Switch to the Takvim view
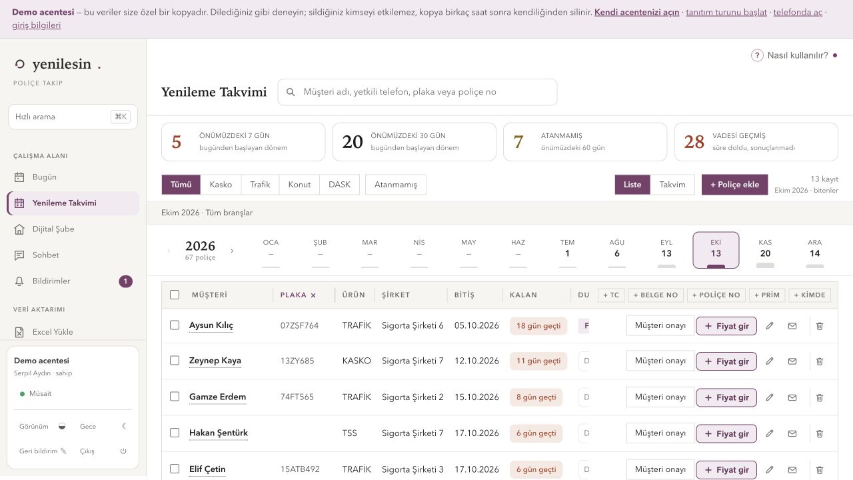The image size is (853, 480). pos(672,185)
